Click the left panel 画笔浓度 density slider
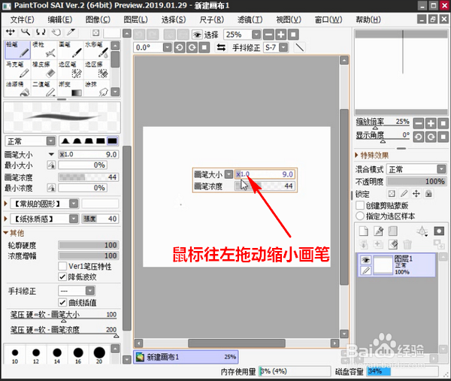This screenshot has height=381, width=451. click(88, 177)
